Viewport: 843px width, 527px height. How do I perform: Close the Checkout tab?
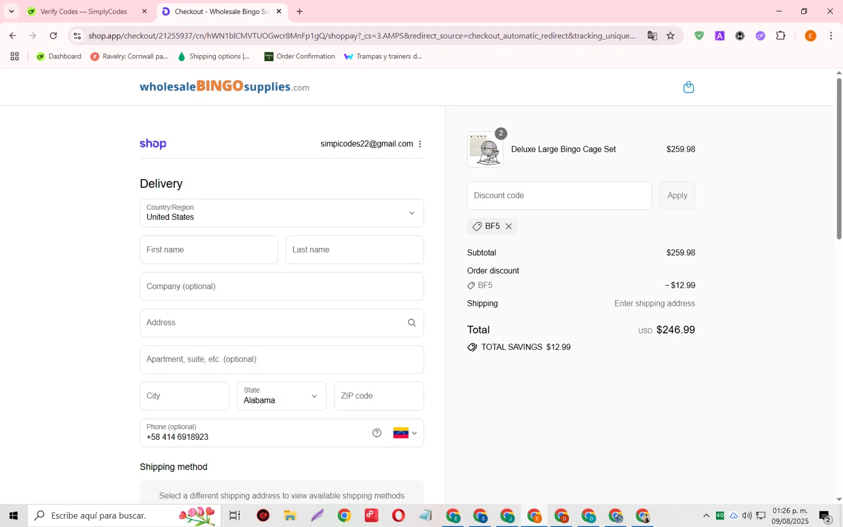pyautogui.click(x=279, y=11)
